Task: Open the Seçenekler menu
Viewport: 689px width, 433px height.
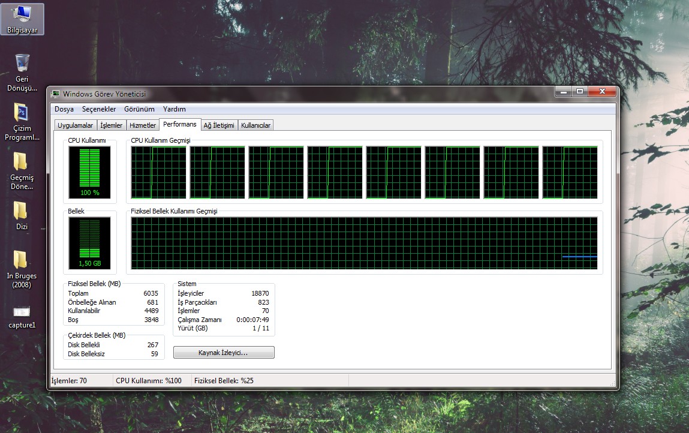Action: (99, 109)
